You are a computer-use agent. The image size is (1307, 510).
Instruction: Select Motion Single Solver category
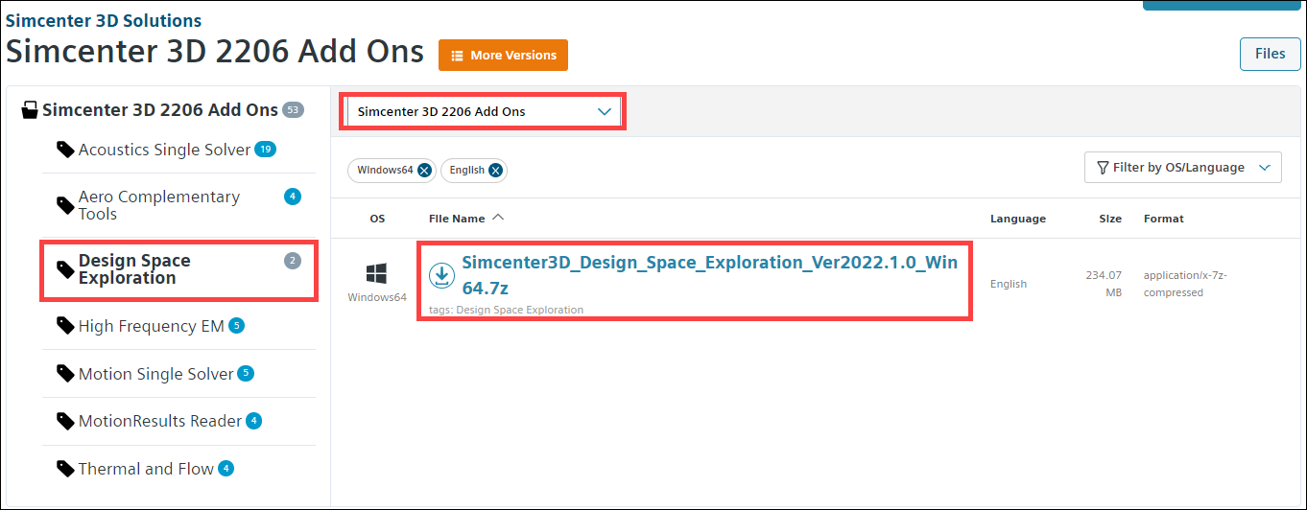click(x=155, y=374)
